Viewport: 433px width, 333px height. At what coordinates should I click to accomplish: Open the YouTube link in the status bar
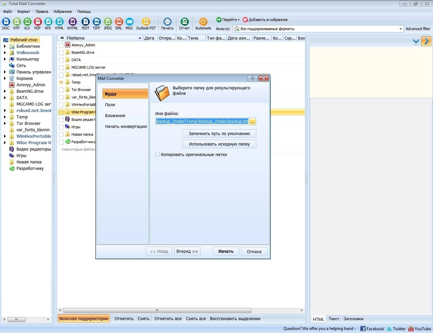(x=419, y=329)
